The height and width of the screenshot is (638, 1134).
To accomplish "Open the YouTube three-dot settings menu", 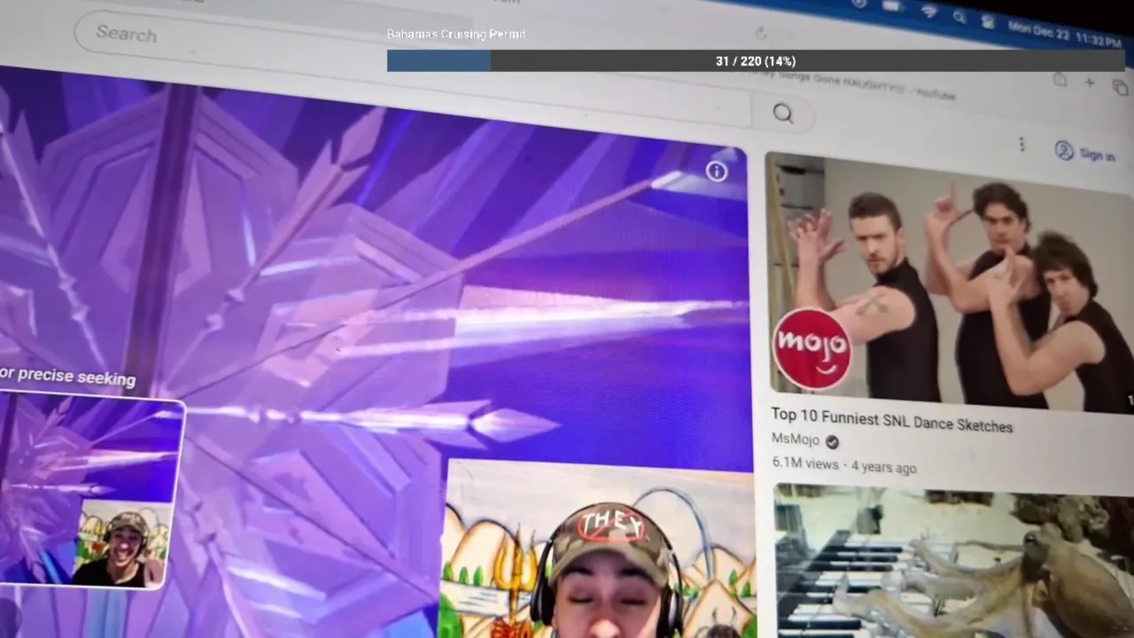I will click(x=1021, y=144).
